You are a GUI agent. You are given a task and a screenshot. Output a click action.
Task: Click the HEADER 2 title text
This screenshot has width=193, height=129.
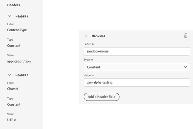point(22,75)
